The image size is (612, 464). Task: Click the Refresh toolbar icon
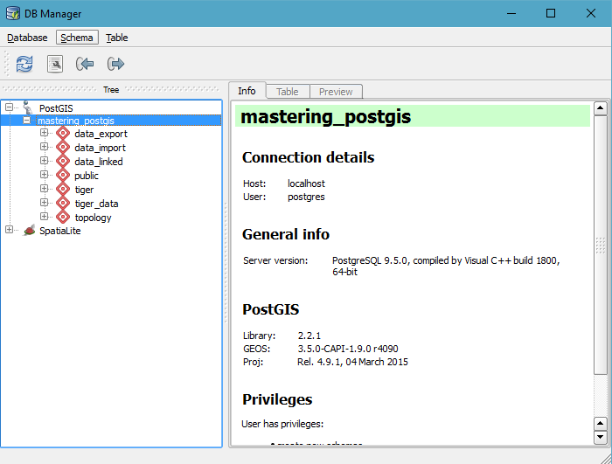(24, 64)
